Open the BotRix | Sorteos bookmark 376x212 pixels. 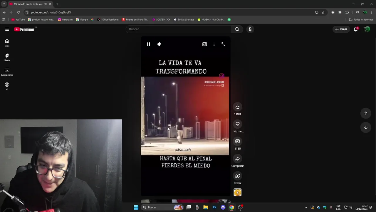click(184, 20)
